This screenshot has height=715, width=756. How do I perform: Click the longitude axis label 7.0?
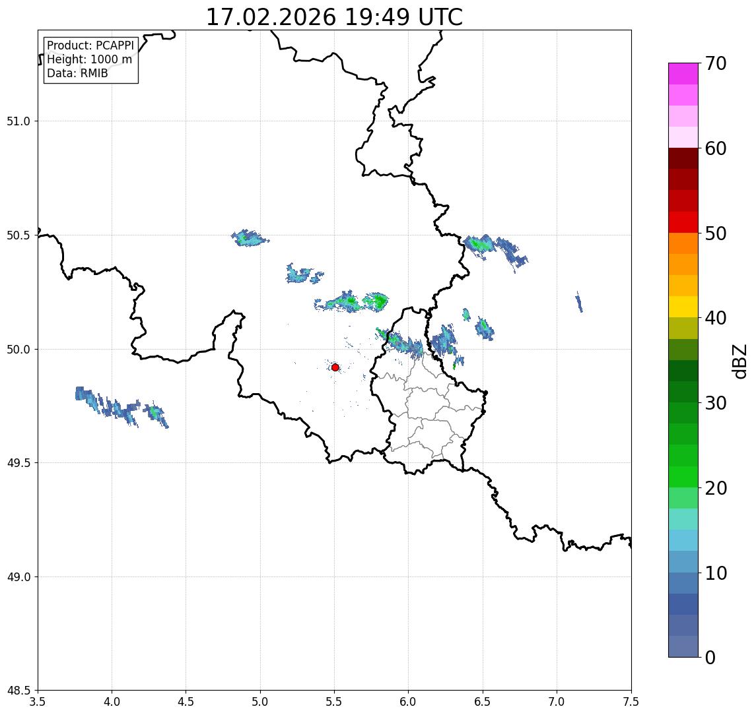557,702
